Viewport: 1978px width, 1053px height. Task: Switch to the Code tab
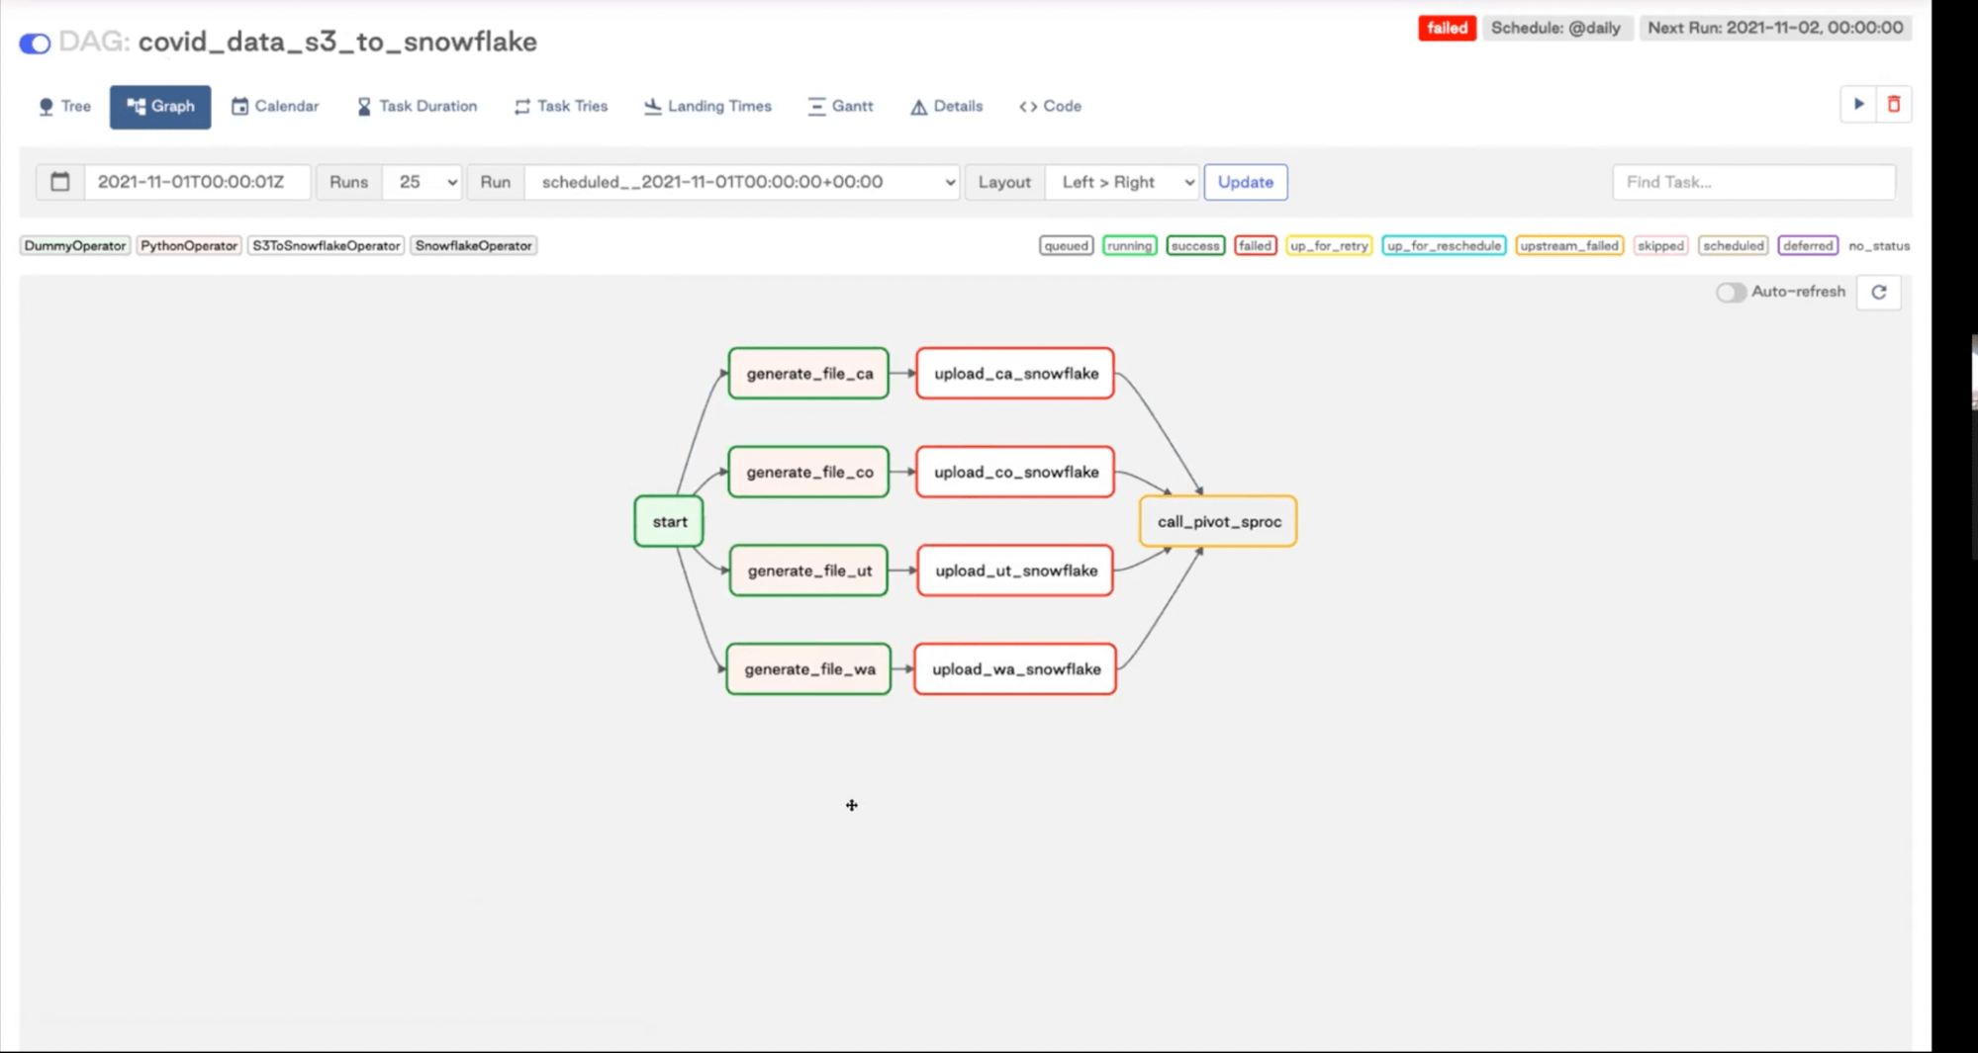pyautogui.click(x=1050, y=106)
